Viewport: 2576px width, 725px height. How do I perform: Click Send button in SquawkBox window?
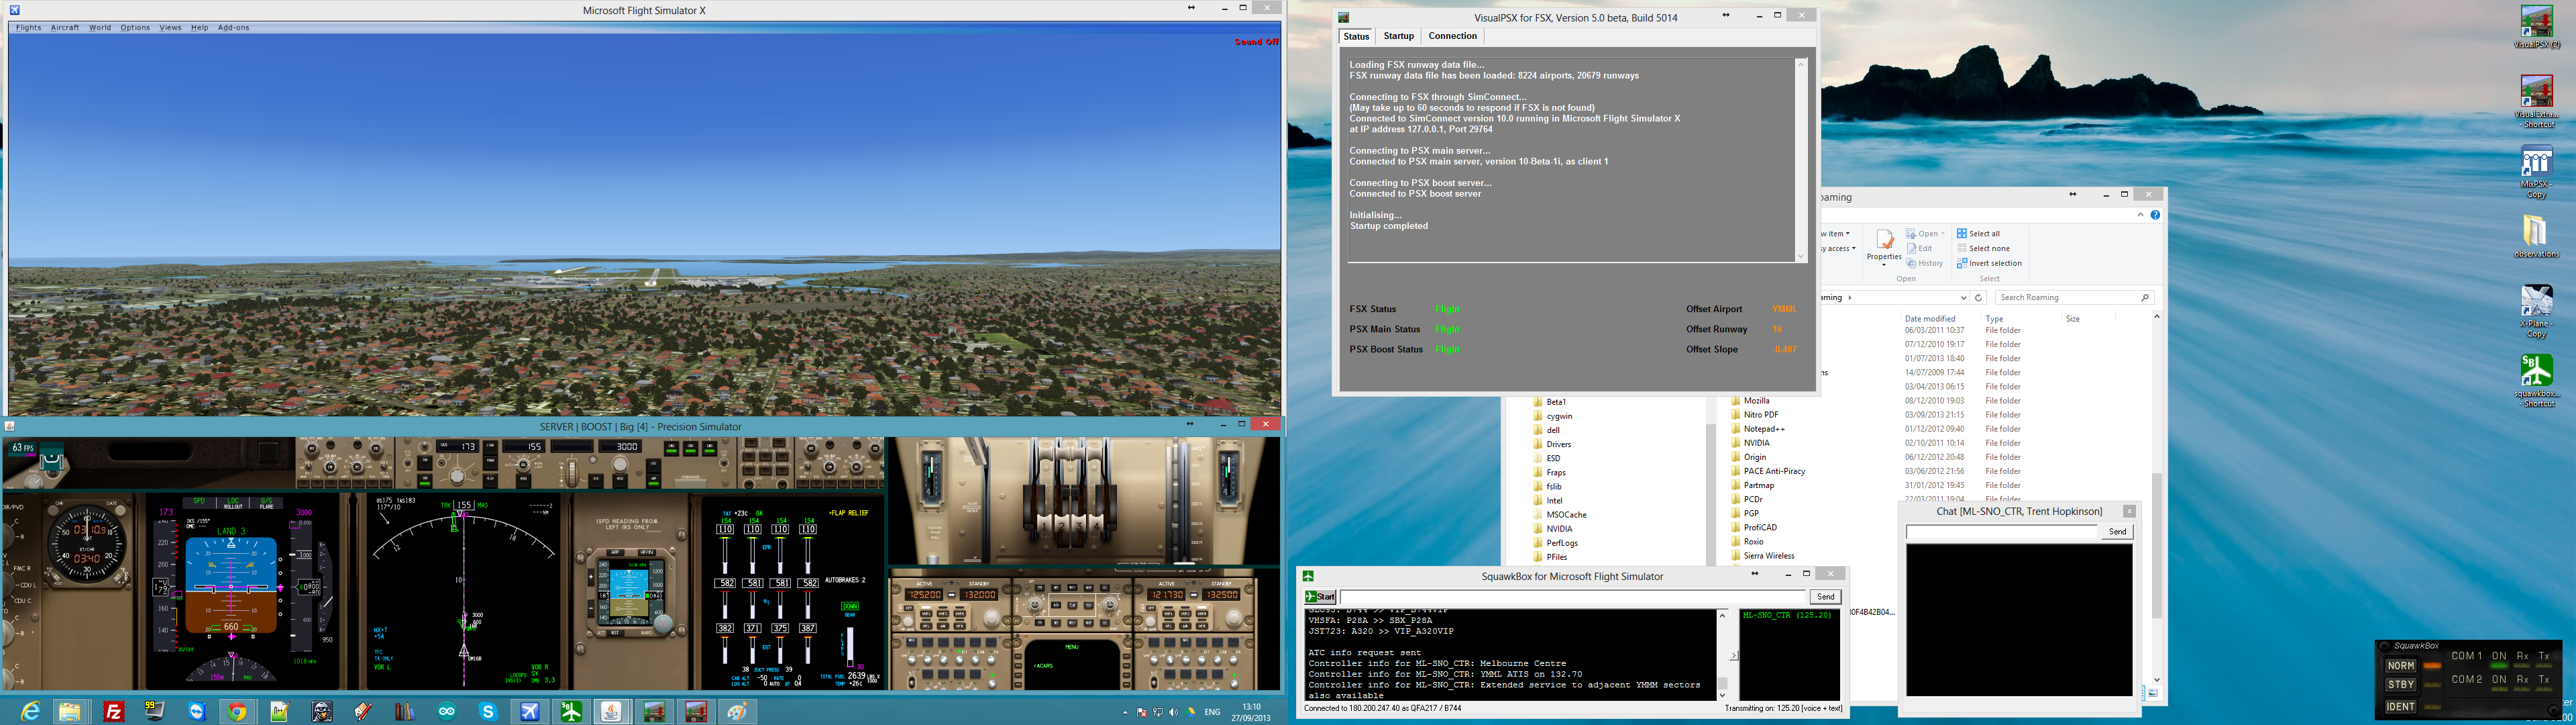[1825, 597]
